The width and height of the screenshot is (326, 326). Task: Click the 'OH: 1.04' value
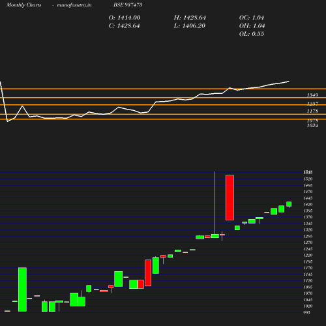pyautogui.click(x=252, y=26)
